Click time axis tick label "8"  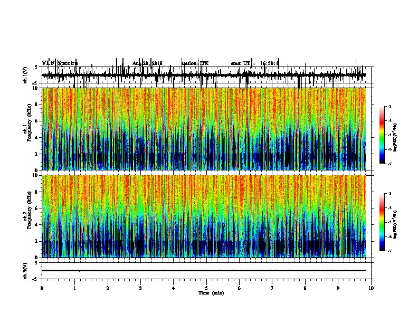pos(305,288)
